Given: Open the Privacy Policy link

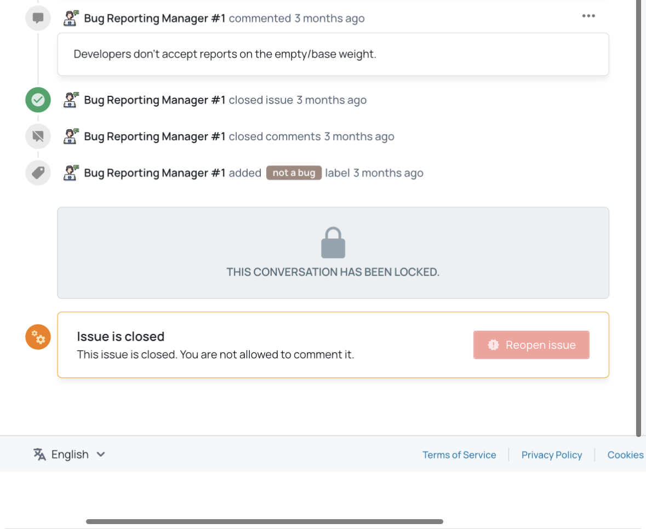Looking at the screenshot, I should pyautogui.click(x=551, y=455).
